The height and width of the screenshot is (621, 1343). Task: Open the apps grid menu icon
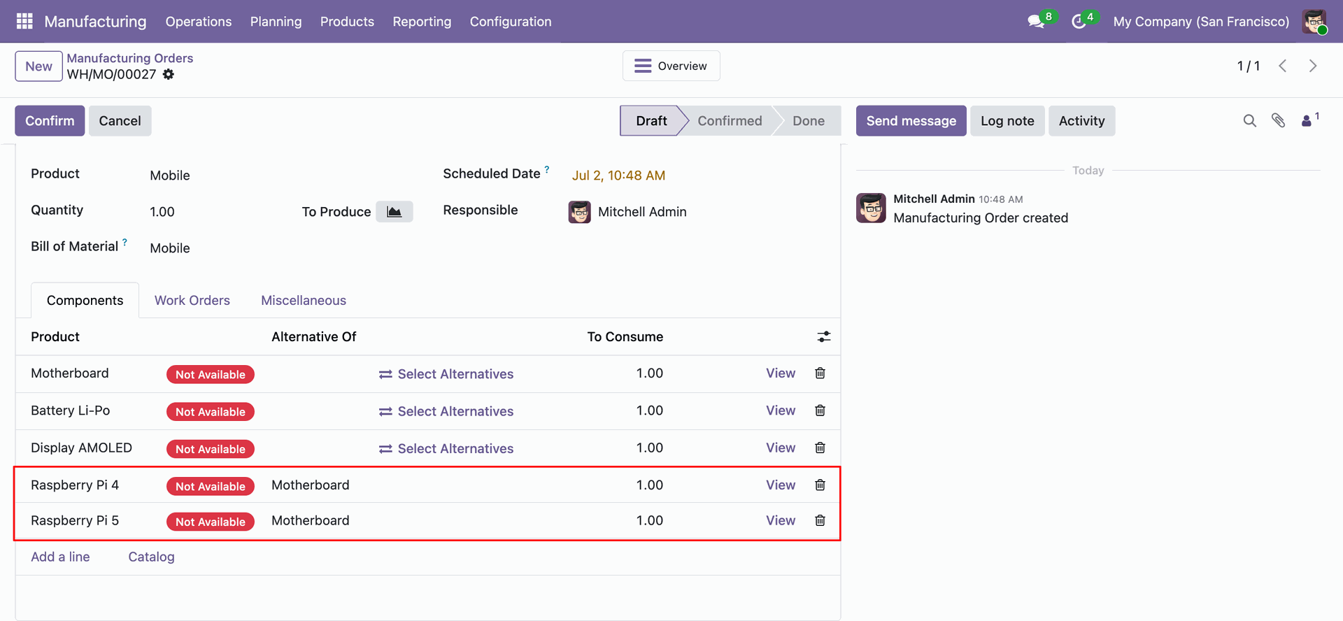24,21
